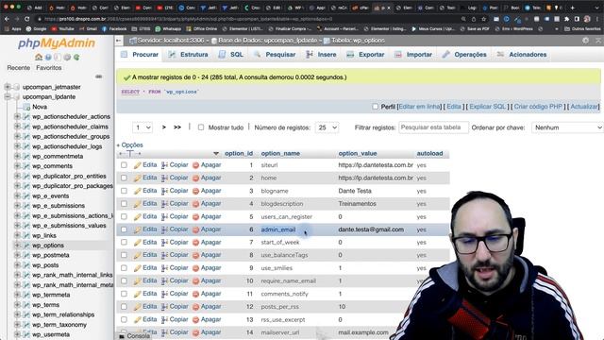Check the users_can_register row checkbox
Viewport: 604px width, 340px height.
point(124,216)
